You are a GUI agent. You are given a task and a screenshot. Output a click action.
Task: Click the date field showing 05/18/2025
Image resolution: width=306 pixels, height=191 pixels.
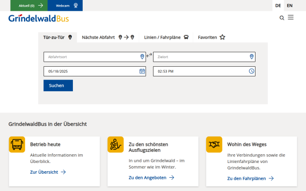95,71
